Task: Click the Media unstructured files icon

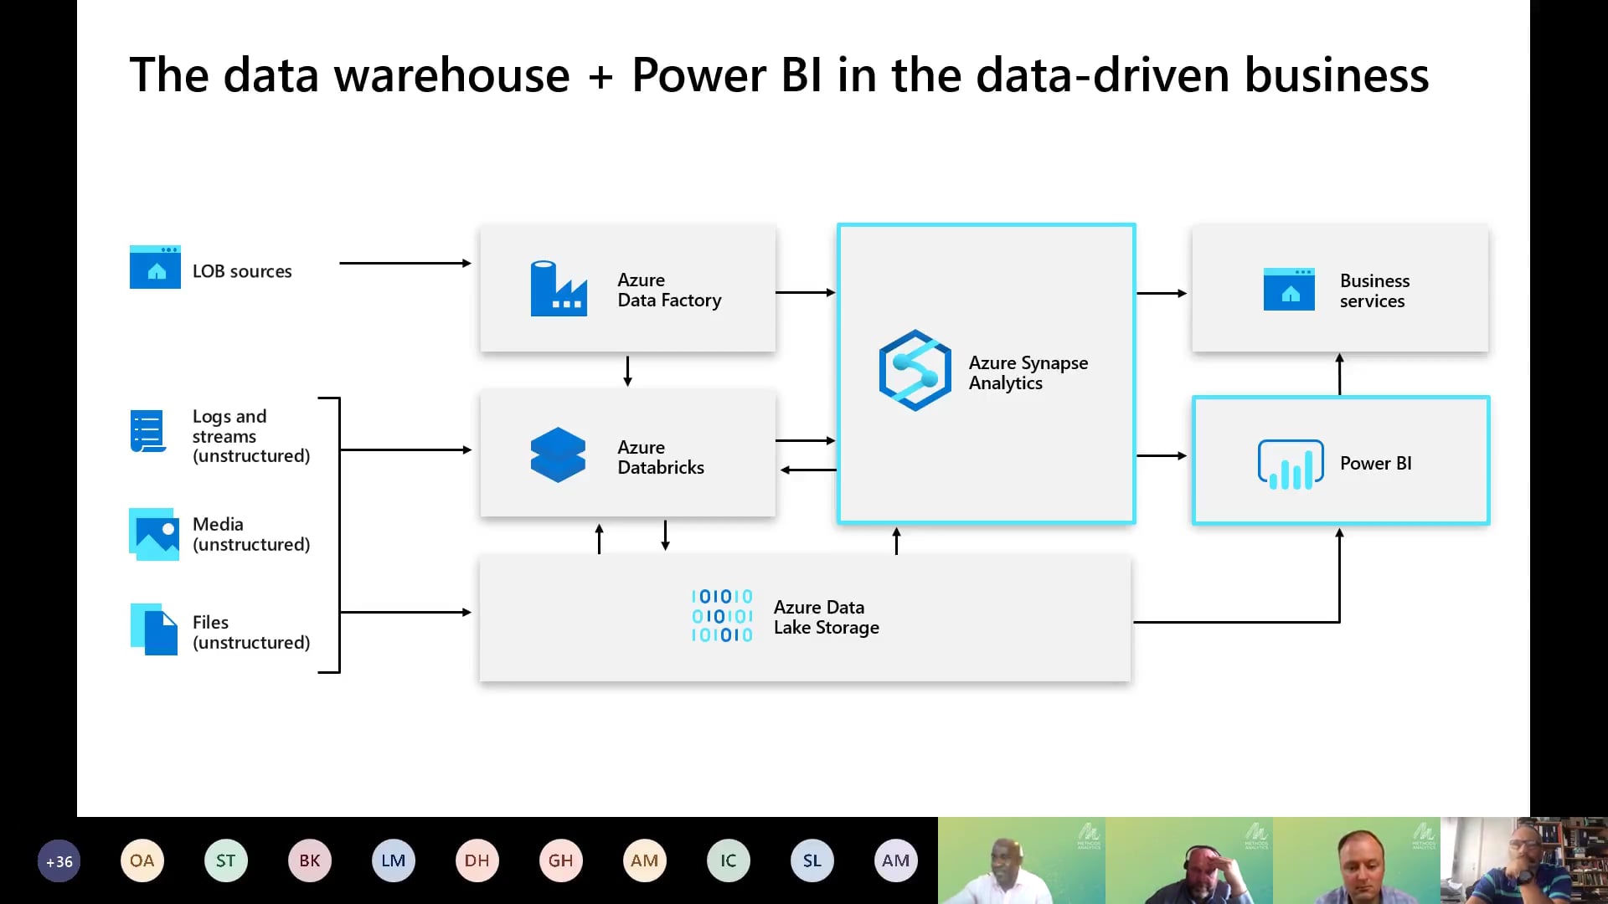Action: click(x=153, y=534)
